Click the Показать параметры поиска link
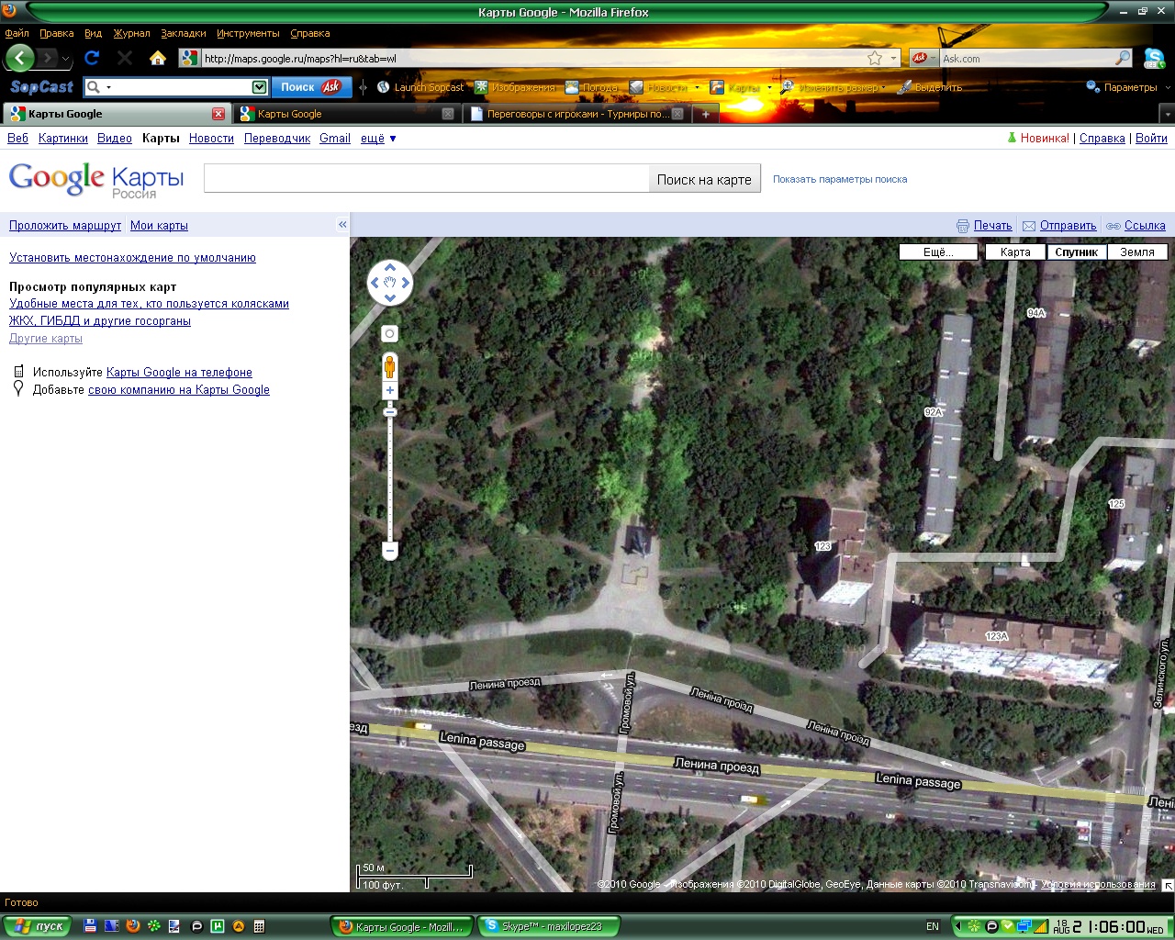1175x940 pixels. pos(840,179)
